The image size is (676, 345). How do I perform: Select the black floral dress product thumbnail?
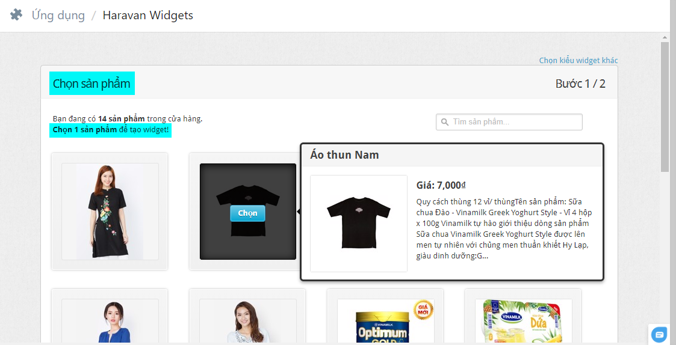coord(110,212)
